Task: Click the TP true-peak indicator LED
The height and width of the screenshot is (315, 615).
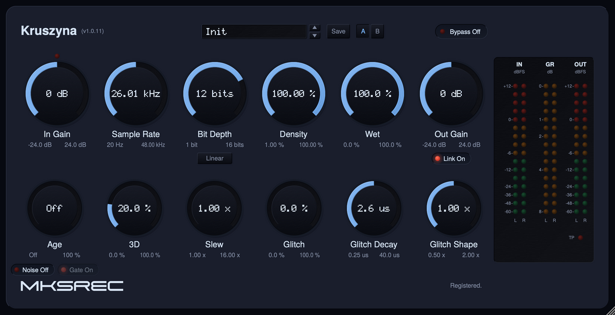Action: click(x=580, y=238)
